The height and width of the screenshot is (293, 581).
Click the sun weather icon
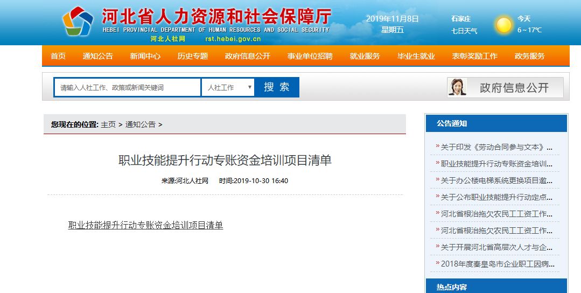pyautogui.click(x=503, y=25)
